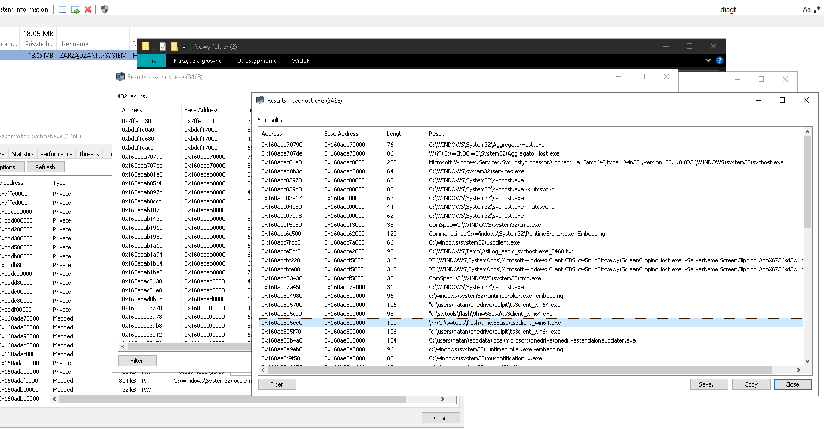Viewport: 824px width, 430px height.
Task: Click the app icon of 432 results window
Action: tap(120, 76)
